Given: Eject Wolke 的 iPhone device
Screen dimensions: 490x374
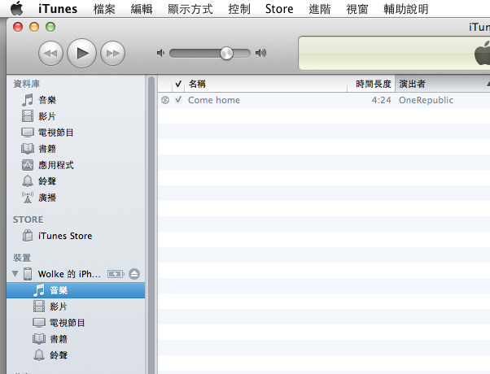Looking at the screenshot, I should point(134,274).
